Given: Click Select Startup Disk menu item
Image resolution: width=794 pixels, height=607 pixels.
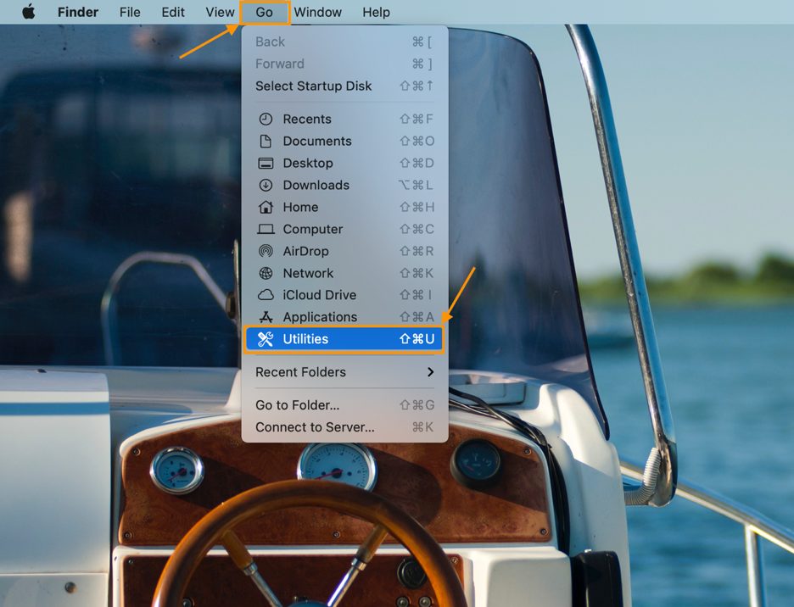Looking at the screenshot, I should click(314, 86).
